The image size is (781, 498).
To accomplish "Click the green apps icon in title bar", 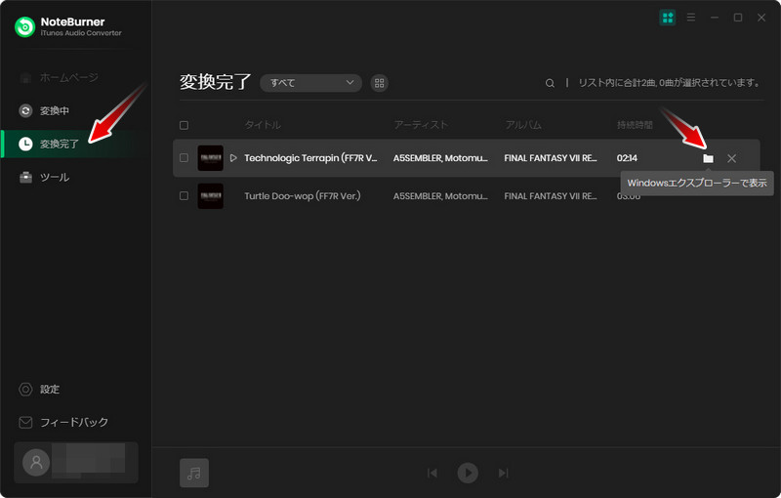I will [x=668, y=18].
